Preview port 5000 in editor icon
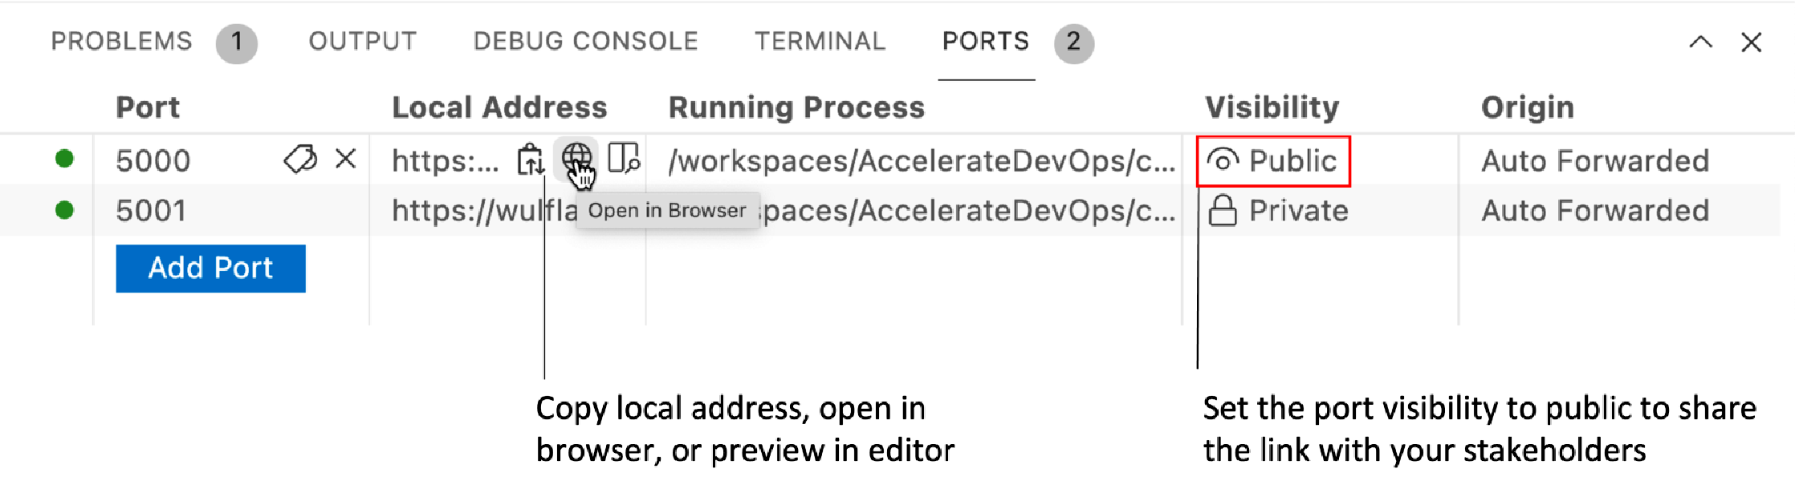1795x493 pixels. pyautogui.click(x=624, y=159)
